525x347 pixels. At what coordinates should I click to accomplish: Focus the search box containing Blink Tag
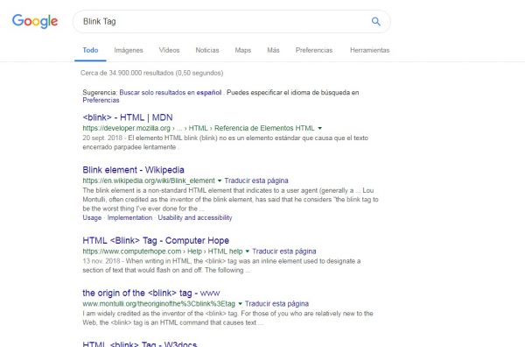tap(231, 21)
